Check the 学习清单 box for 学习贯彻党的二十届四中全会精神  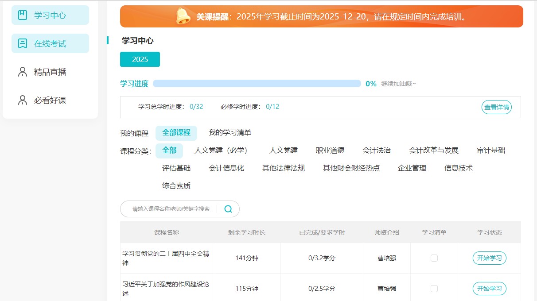434,258
